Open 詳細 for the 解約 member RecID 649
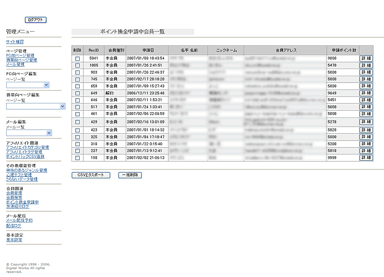384x277 pixels. 366,93
